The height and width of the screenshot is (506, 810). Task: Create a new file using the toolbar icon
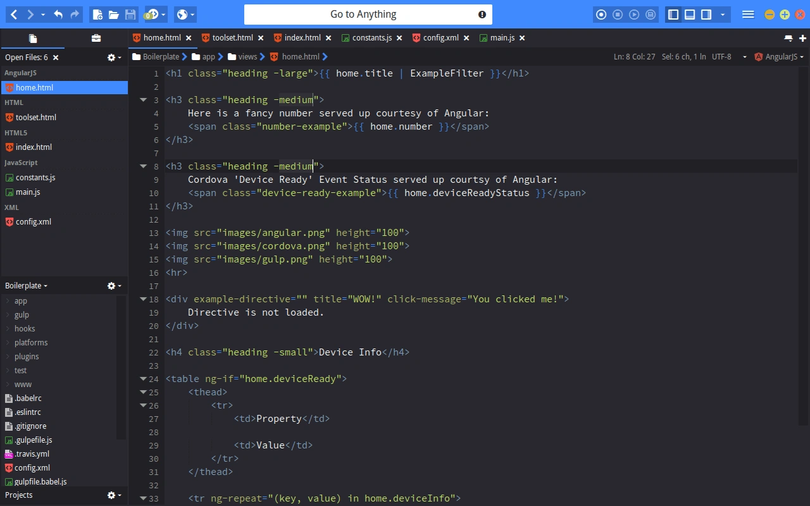(x=98, y=14)
